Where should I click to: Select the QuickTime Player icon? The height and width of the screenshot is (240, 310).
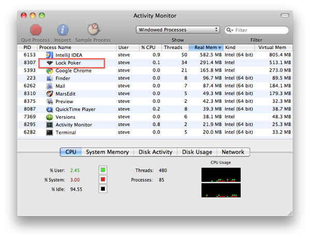click(50, 109)
